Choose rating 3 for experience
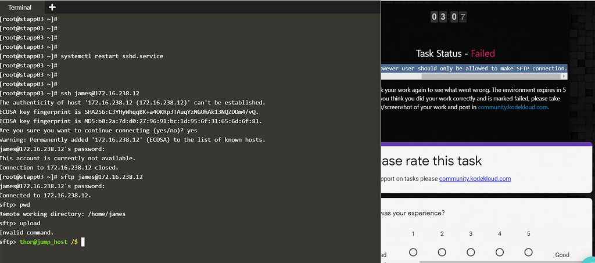 coord(471,253)
